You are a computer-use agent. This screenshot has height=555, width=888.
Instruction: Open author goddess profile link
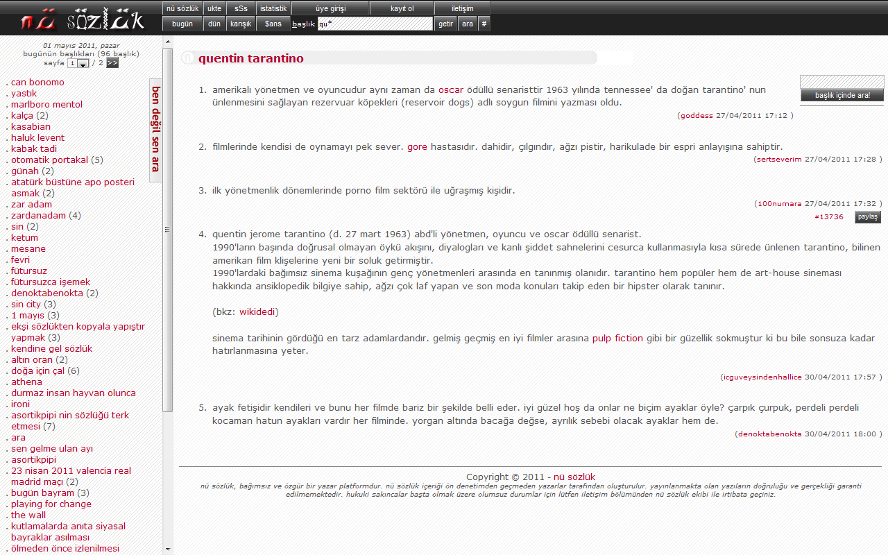[x=696, y=116]
